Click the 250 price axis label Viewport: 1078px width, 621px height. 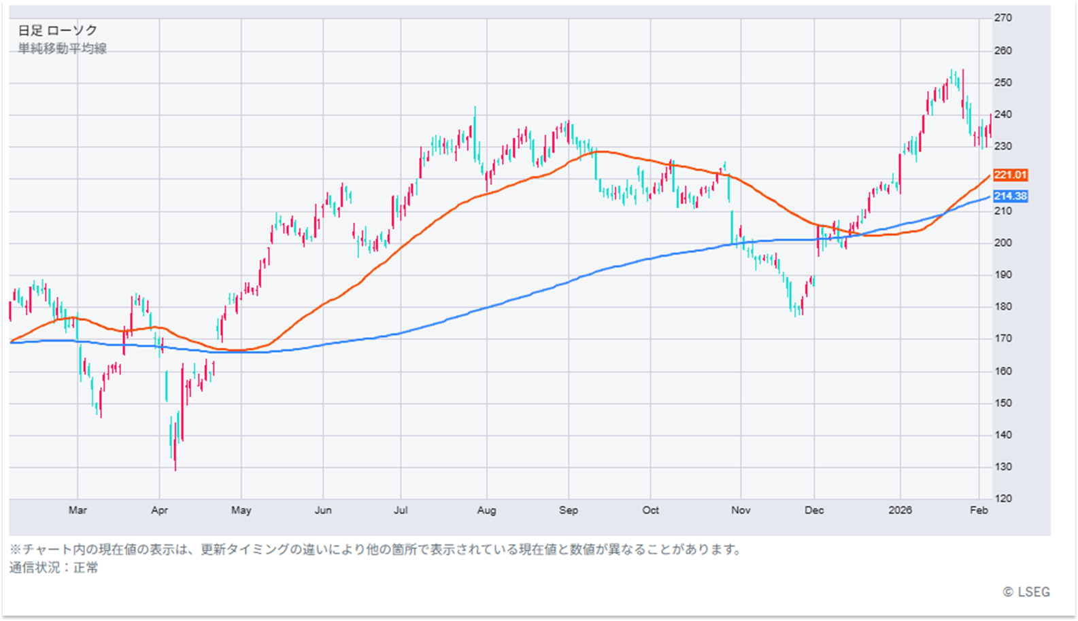(x=1003, y=83)
